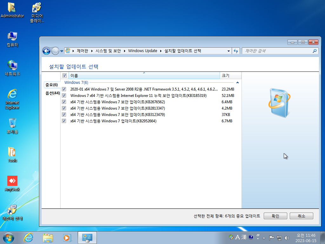Open the Windows Start menu orb
The image size is (325, 244).
point(9,238)
